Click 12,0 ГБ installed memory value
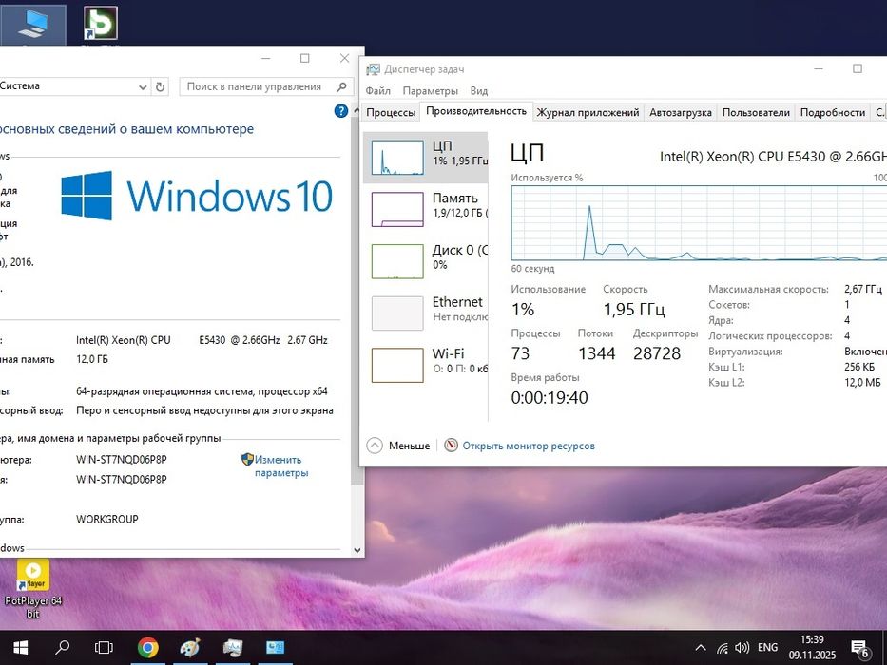887x665 pixels. pyautogui.click(x=91, y=359)
